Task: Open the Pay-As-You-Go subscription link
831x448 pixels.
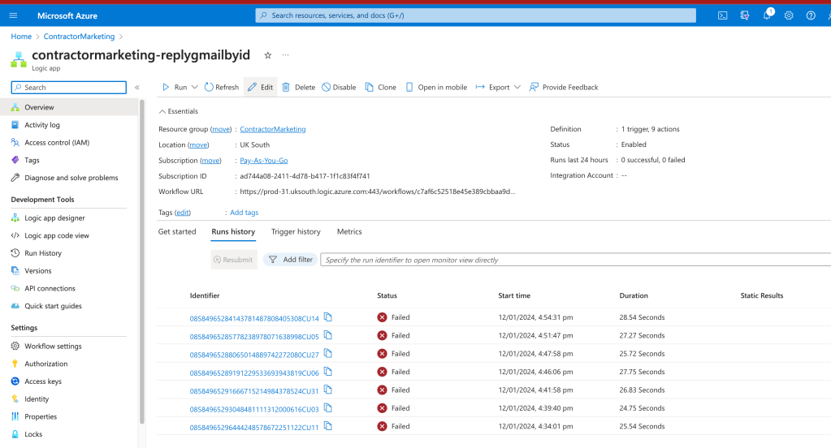Action: pos(263,161)
